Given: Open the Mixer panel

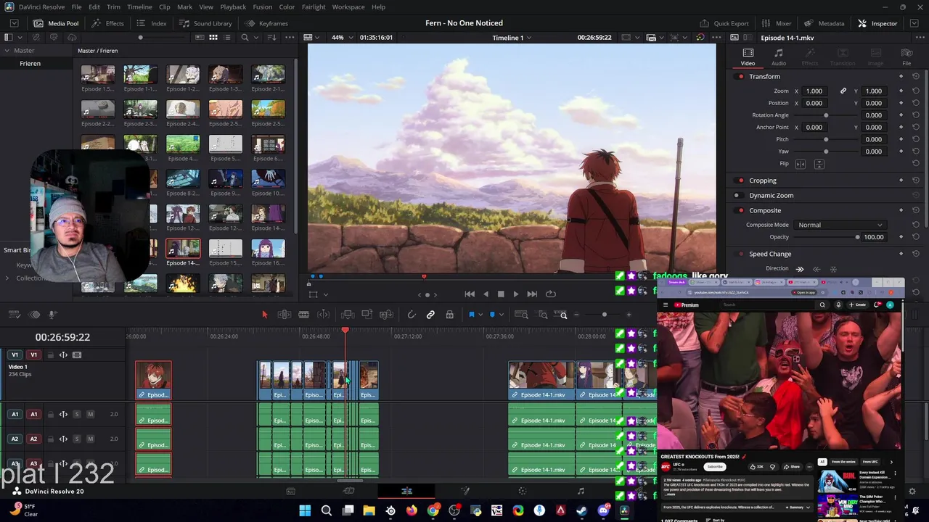Looking at the screenshot, I should click(777, 23).
